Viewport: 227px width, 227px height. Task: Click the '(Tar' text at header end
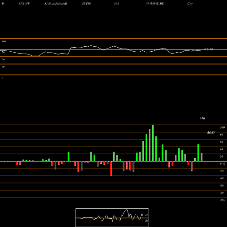(x=190, y=4)
